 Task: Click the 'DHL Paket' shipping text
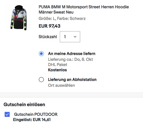pyautogui.click(x=57, y=65)
